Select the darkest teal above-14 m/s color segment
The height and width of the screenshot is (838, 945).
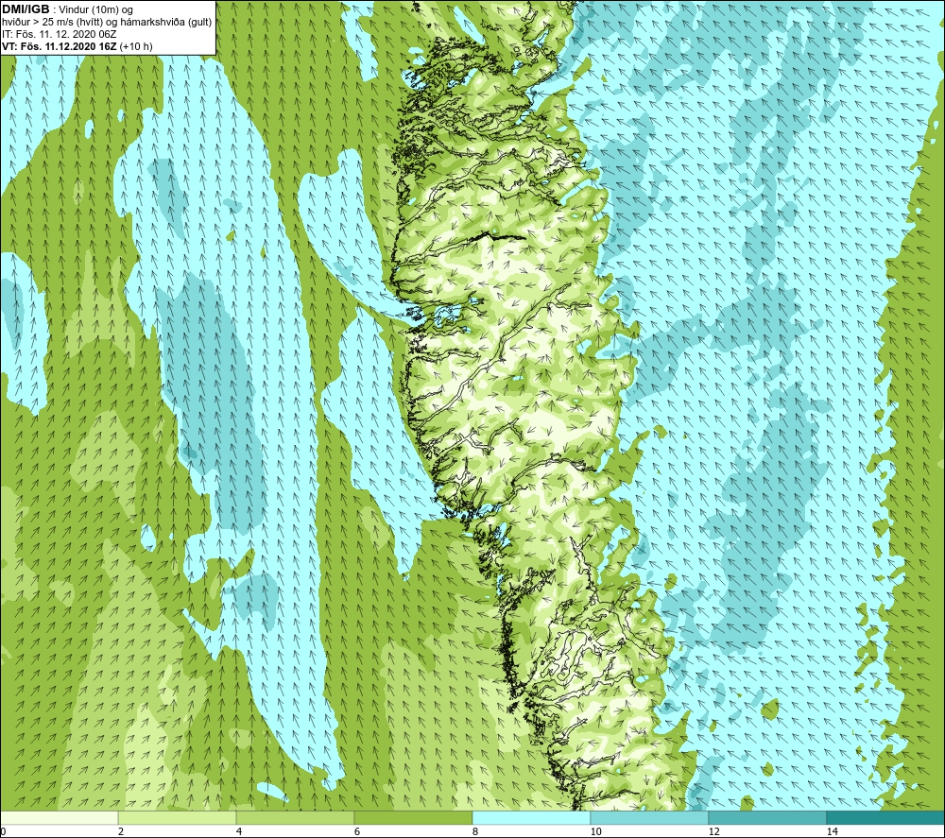pyautogui.click(x=886, y=817)
